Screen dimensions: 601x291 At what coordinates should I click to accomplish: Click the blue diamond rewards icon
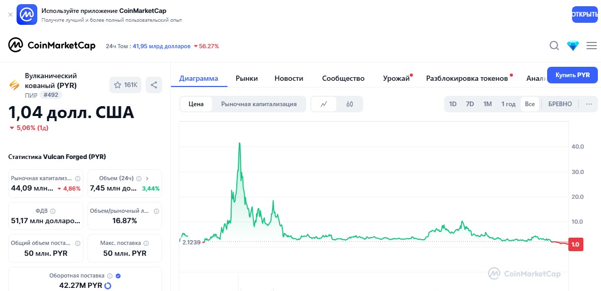click(573, 46)
